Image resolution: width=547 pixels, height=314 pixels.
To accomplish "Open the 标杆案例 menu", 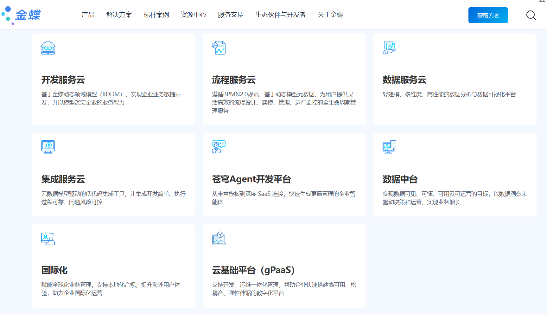I will 156,15.
